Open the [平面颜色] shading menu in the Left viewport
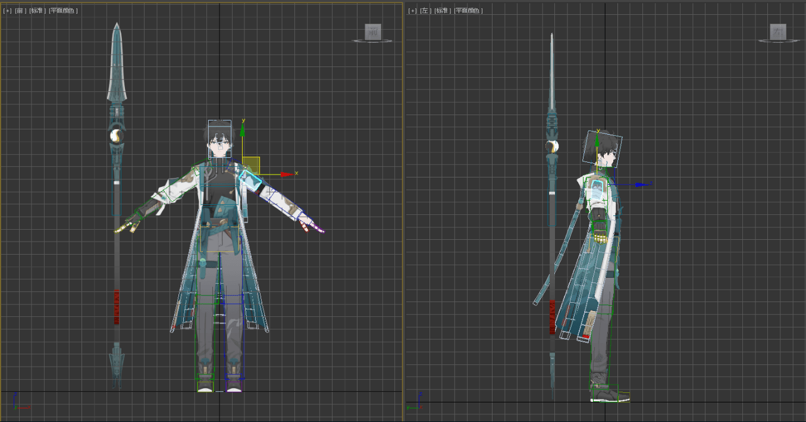Screen dimensions: 806x422 coord(468,11)
